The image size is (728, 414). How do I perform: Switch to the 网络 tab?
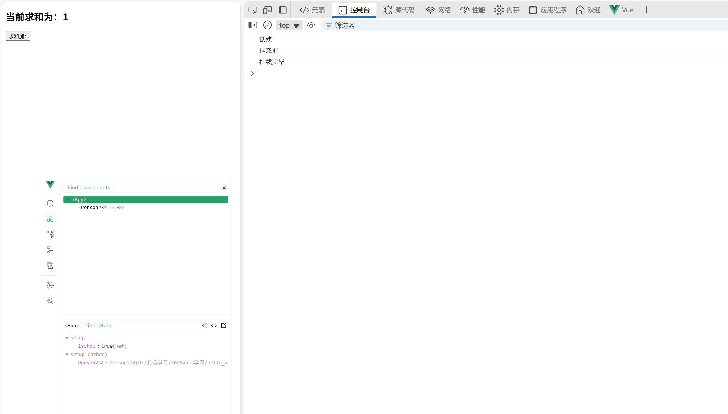click(438, 10)
